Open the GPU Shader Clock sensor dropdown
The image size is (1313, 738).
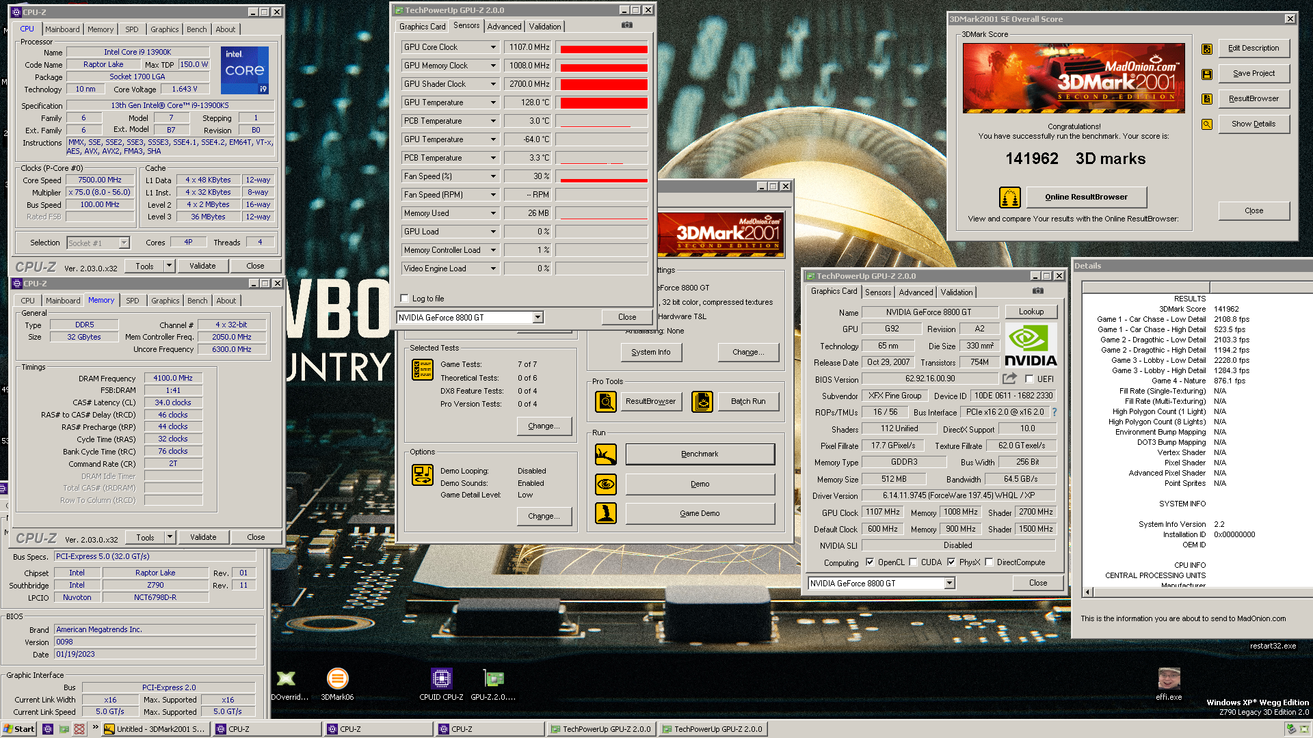click(493, 84)
